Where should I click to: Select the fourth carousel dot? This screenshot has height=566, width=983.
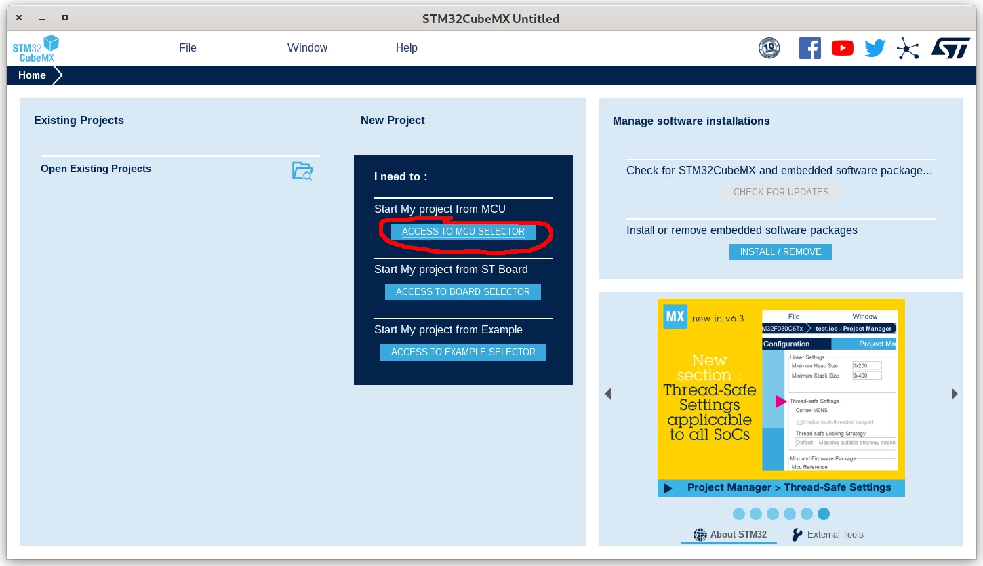[790, 514]
